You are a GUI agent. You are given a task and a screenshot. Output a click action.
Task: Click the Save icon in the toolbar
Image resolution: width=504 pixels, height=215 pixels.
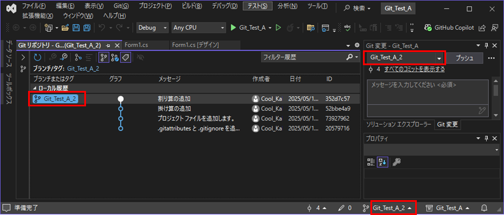pos(76,28)
